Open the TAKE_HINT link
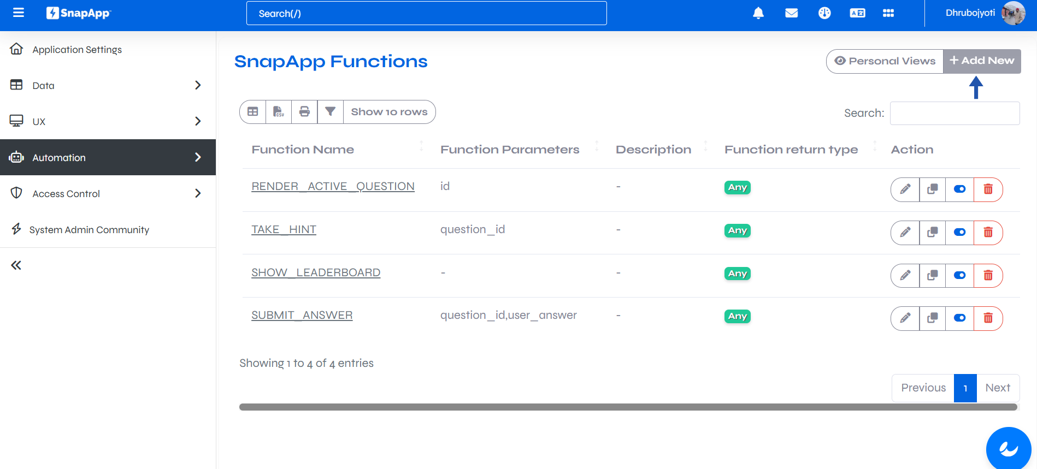 coord(284,229)
